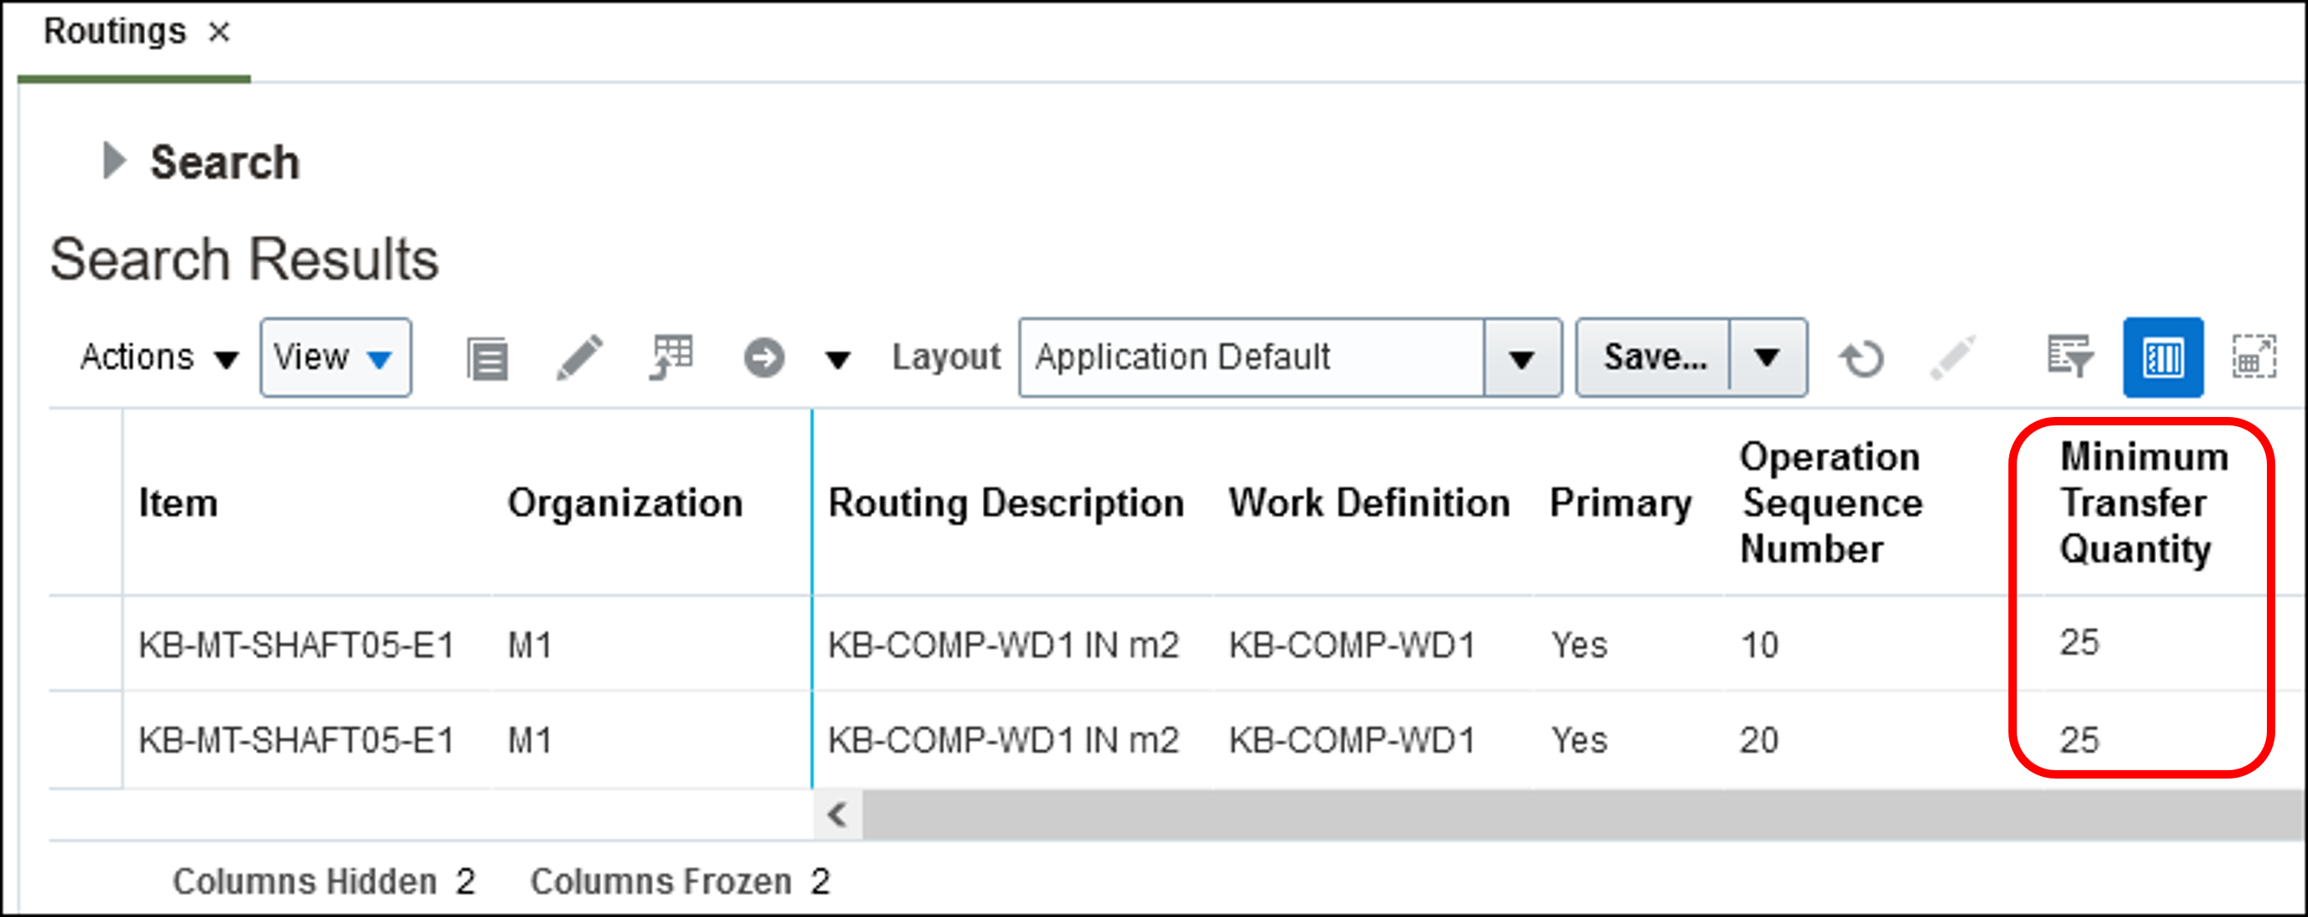Click the circled arrow go icon
The image size is (2308, 917).
[764, 358]
